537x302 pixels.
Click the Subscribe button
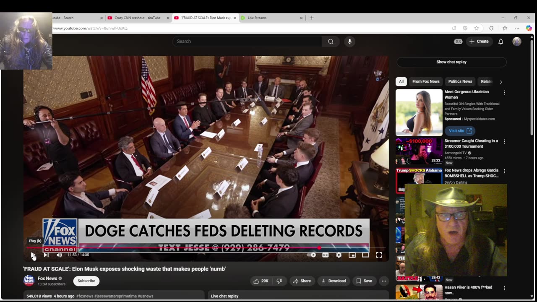click(x=86, y=281)
